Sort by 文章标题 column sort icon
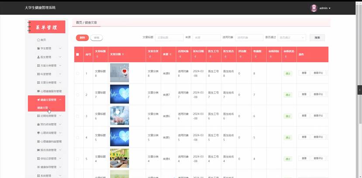The height and width of the screenshot is (178, 362). [97, 56]
